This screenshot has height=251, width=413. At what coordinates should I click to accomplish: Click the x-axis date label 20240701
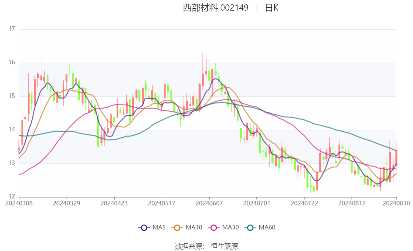[257, 203]
